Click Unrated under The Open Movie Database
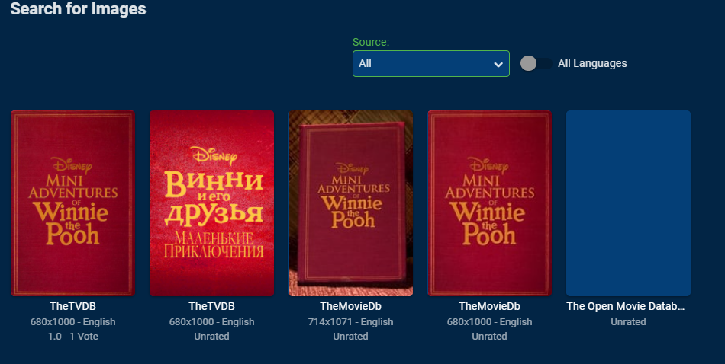725x364 pixels. [628, 322]
